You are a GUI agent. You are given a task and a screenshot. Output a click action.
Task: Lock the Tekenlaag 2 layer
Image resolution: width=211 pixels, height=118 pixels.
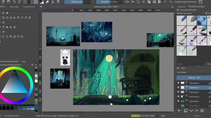[210, 83]
